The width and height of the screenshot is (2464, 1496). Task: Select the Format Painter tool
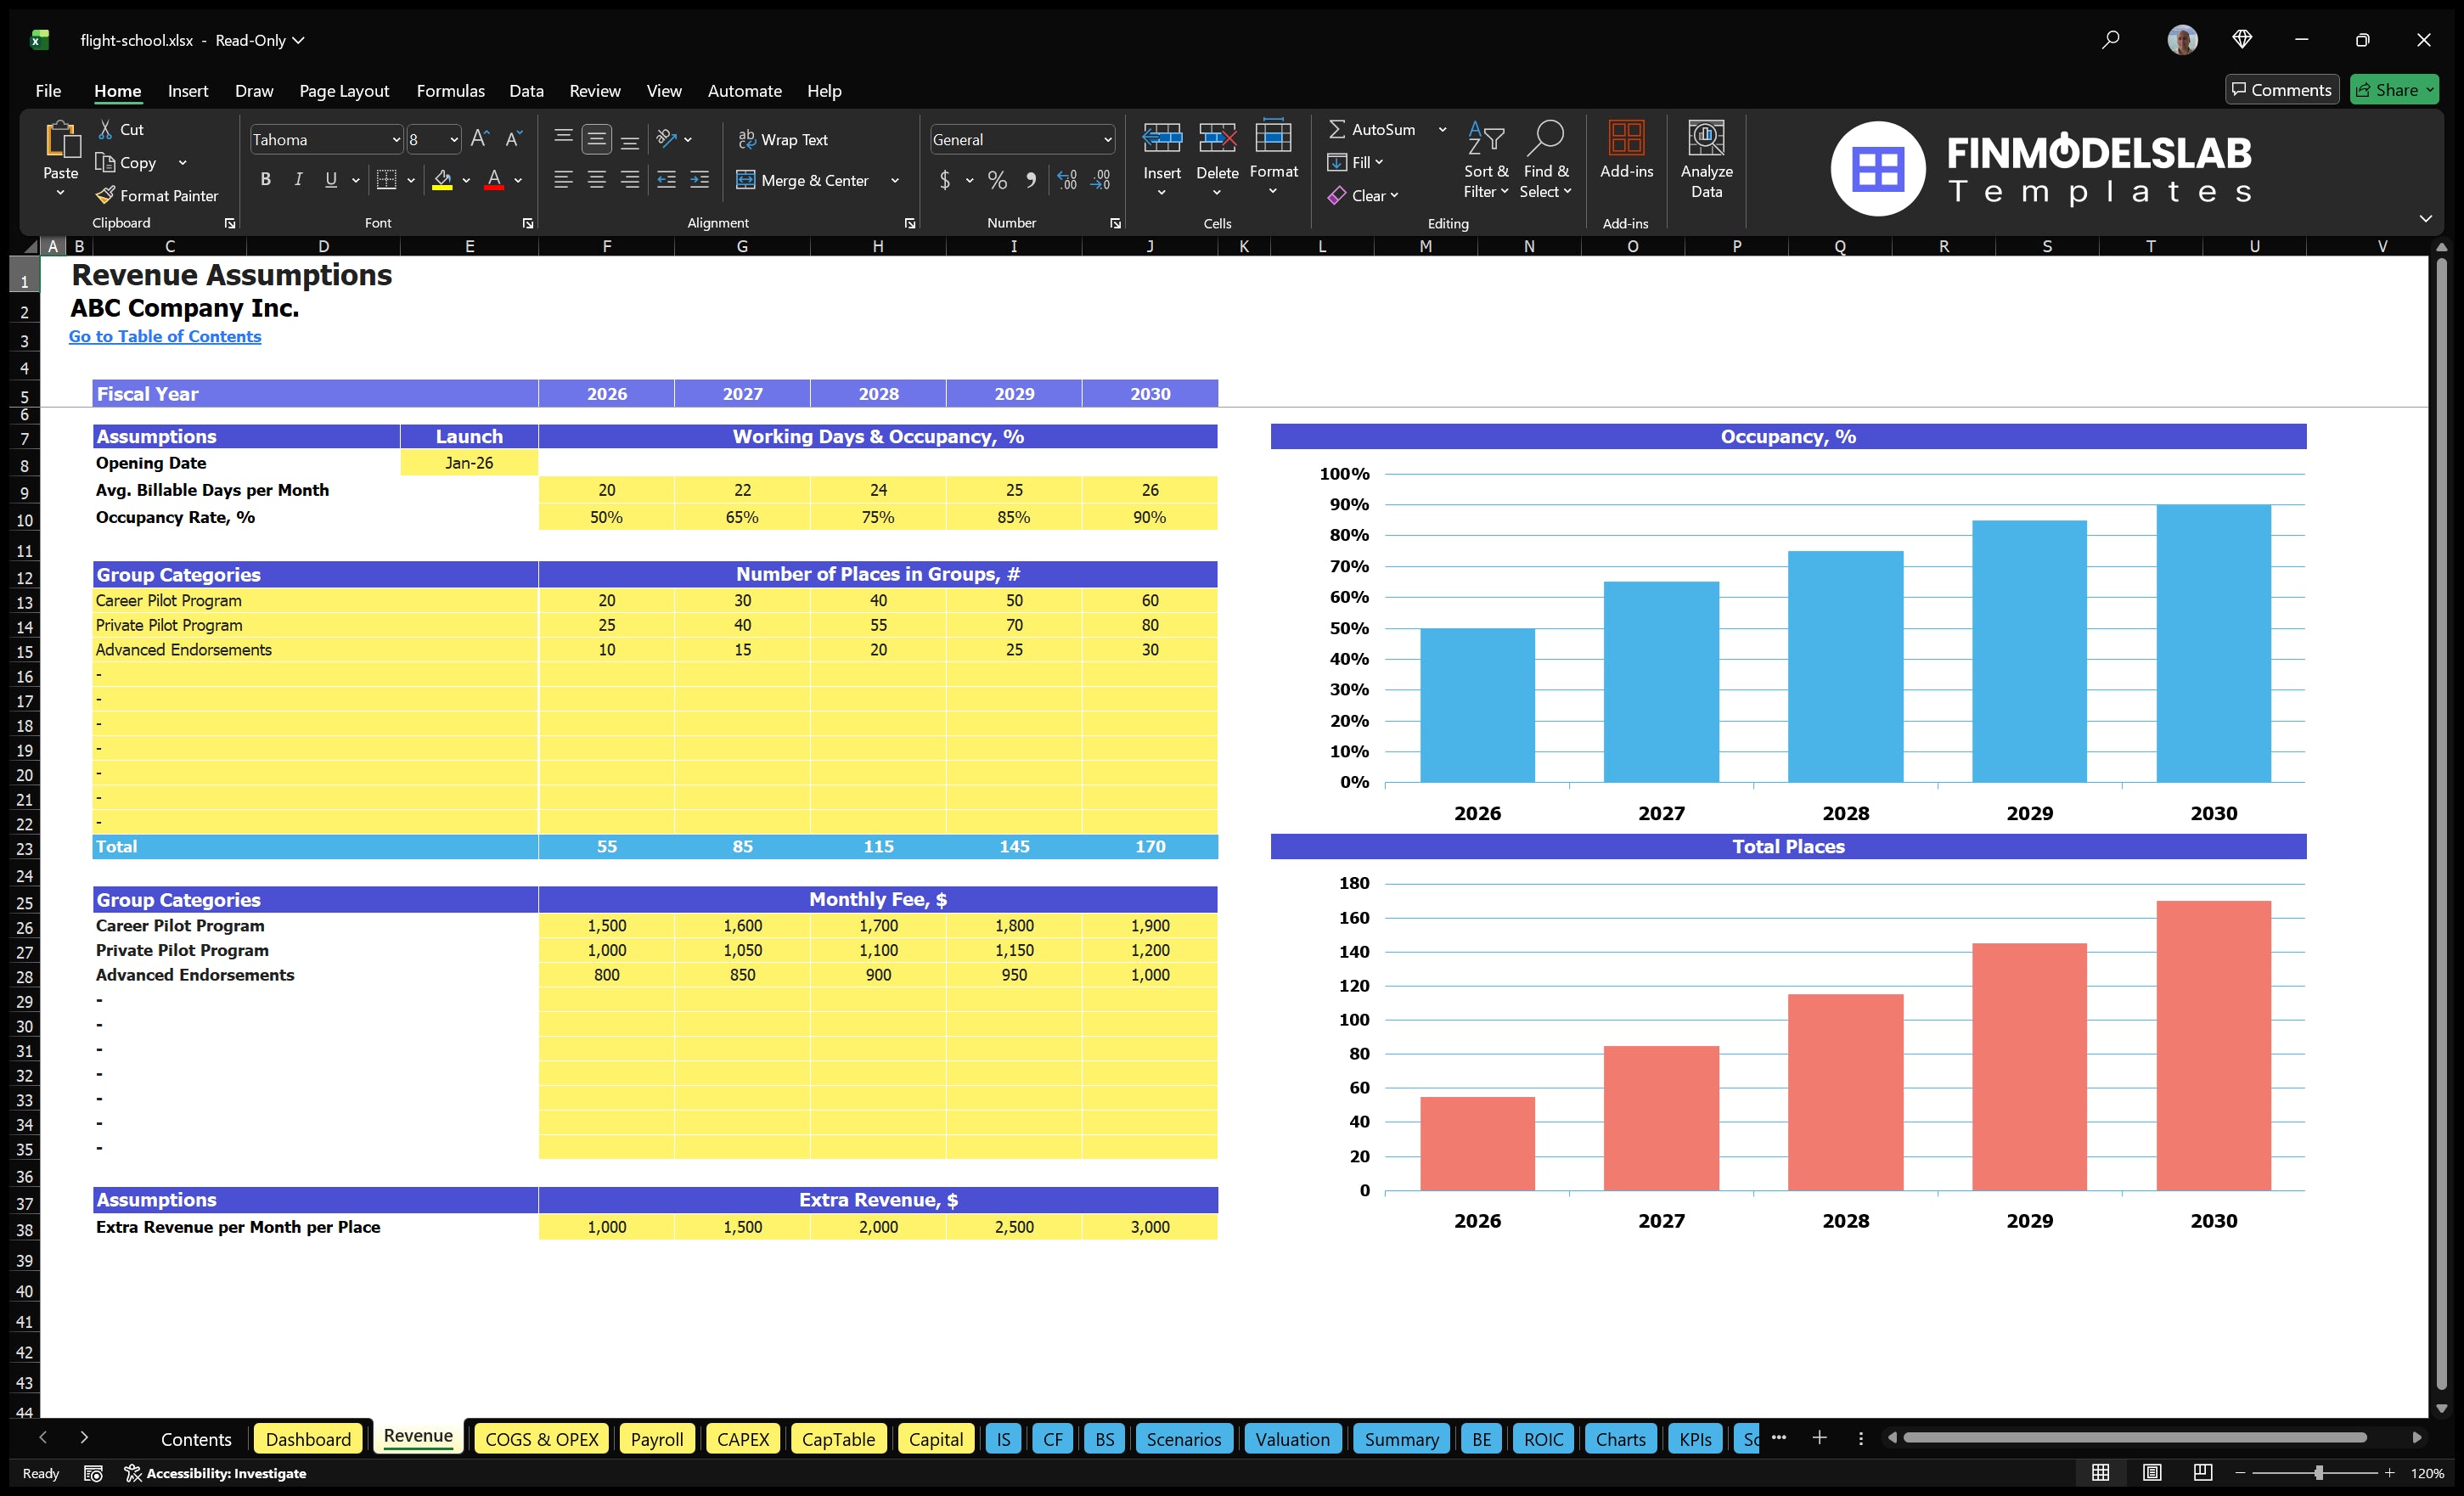click(x=157, y=195)
